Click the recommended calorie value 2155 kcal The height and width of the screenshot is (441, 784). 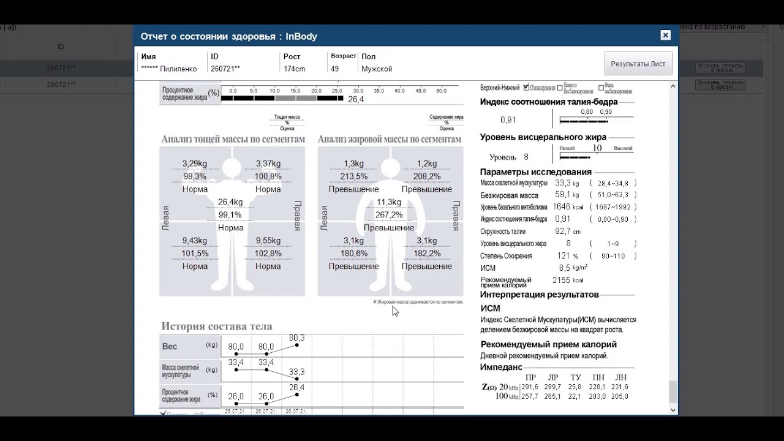568,281
